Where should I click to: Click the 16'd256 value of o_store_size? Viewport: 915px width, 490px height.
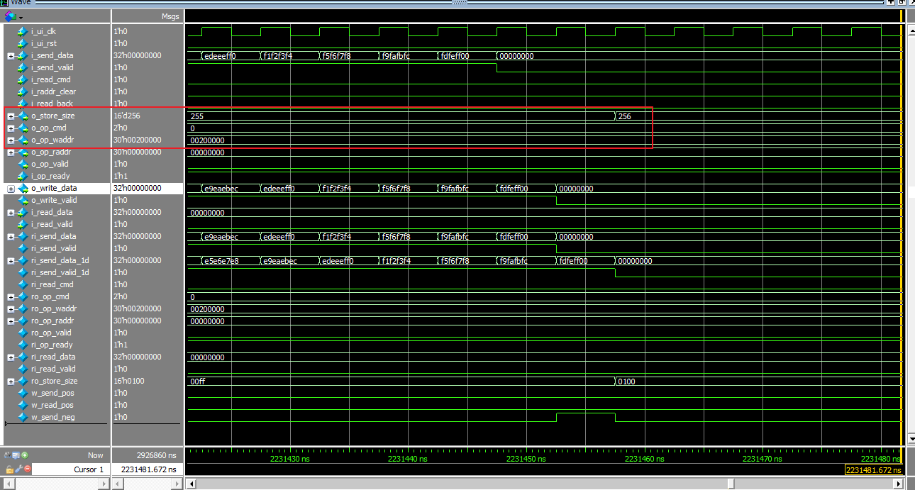128,116
